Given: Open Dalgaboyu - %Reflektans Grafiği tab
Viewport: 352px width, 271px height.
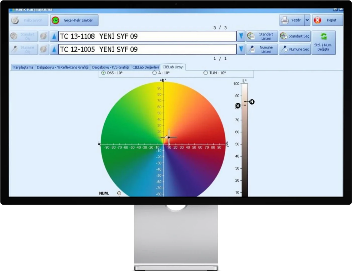Looking at the screenshot, I should click(x=63, y=67).
